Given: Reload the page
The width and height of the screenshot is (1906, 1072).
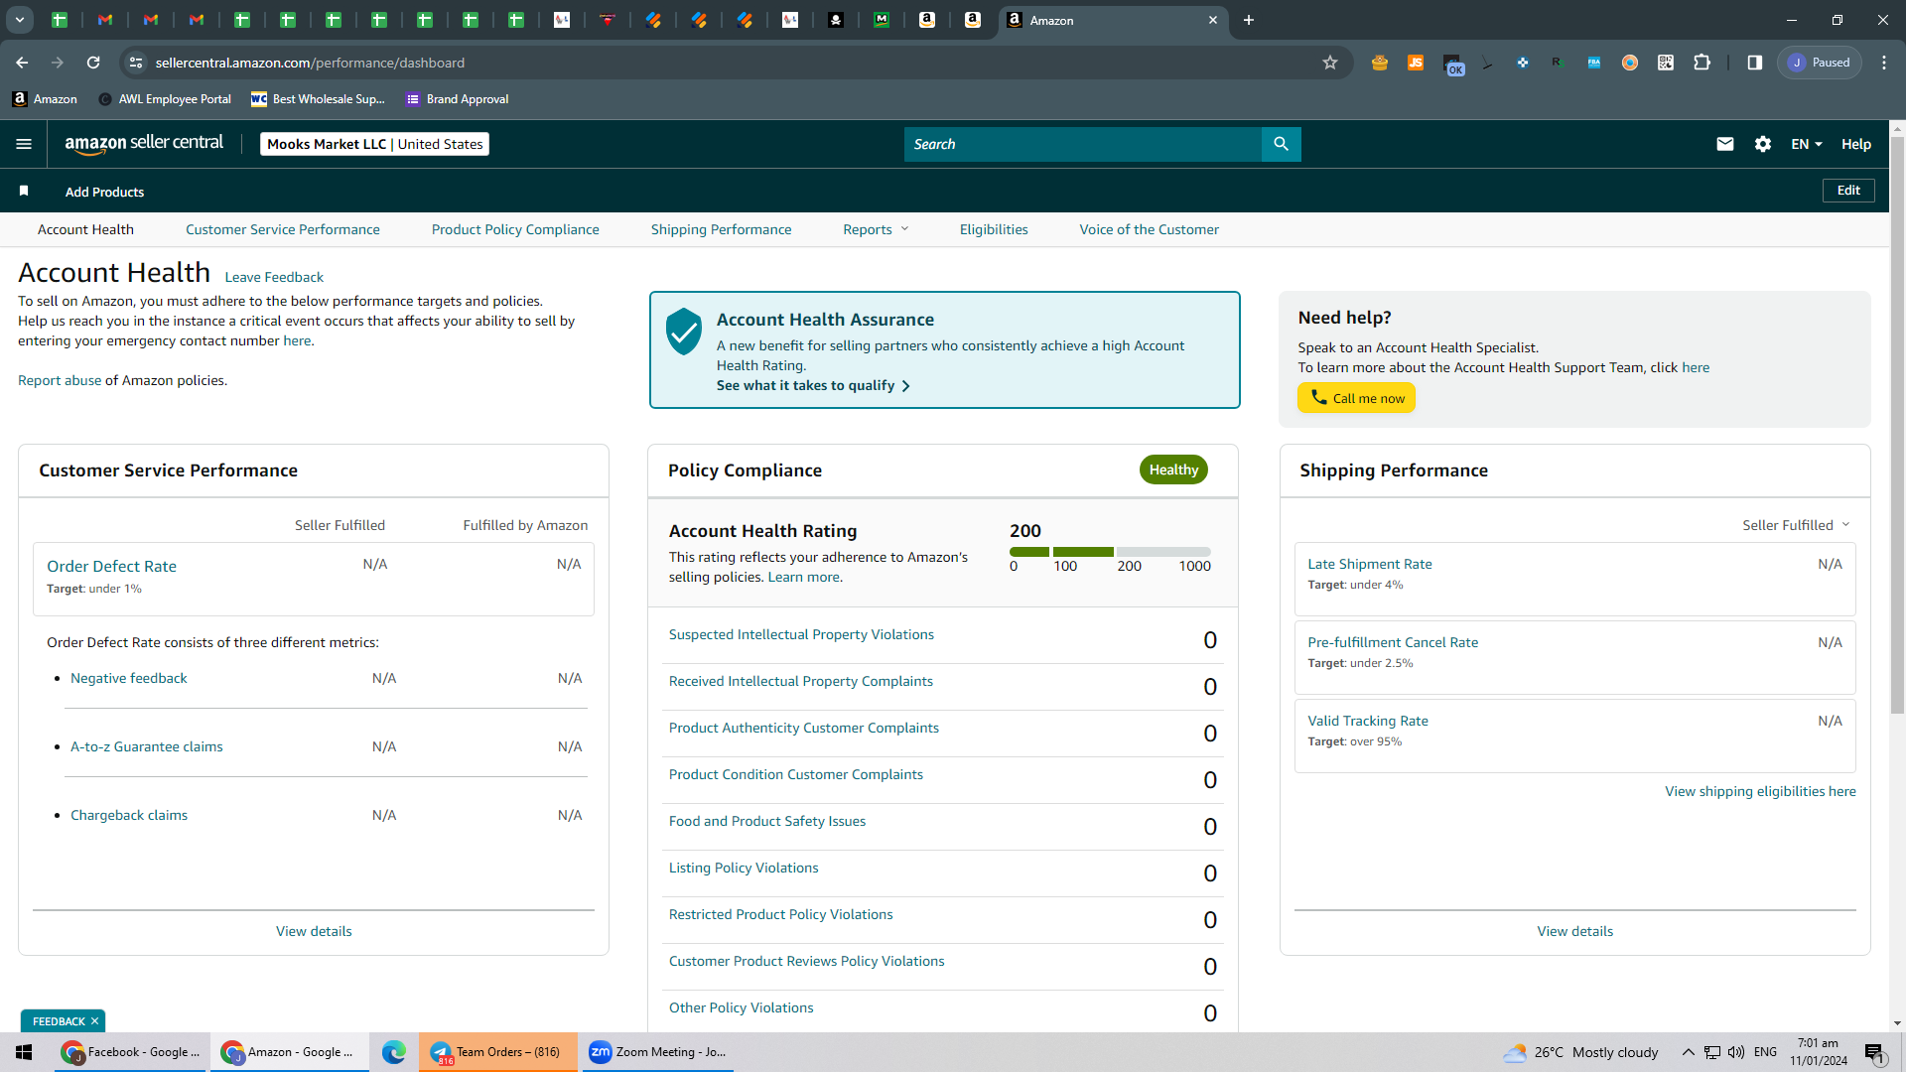Looking at the screenshot, I should coord(93,63).
